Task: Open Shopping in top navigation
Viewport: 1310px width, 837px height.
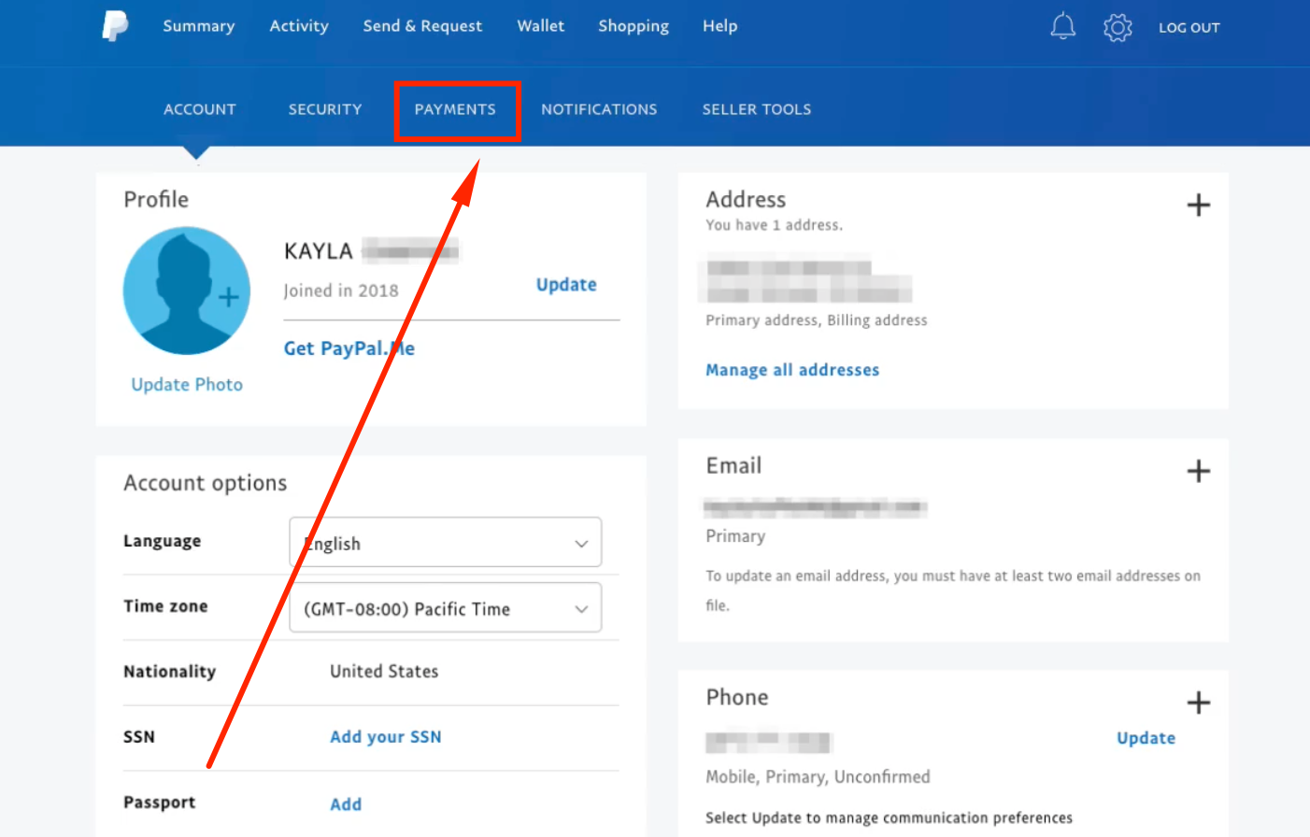Action: 634,26
